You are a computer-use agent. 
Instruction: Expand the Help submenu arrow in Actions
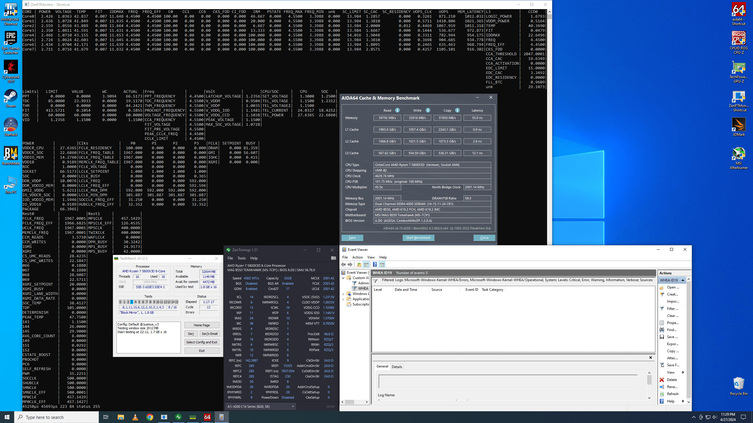click(683, 401)
